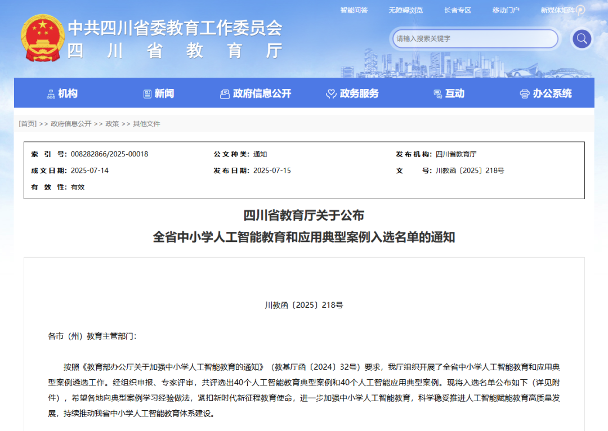Viewport: 608px width, 431px height.
Task: Click the icon beside 新媒体矩阵
Action: point(580,10)
